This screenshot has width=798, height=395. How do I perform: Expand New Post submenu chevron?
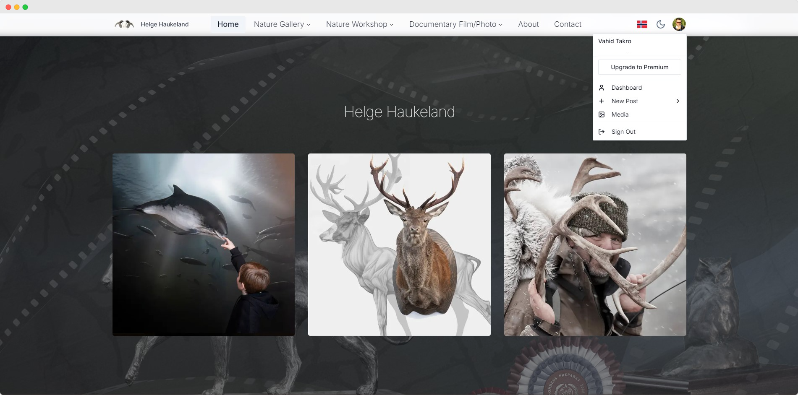tap(678, 101)
